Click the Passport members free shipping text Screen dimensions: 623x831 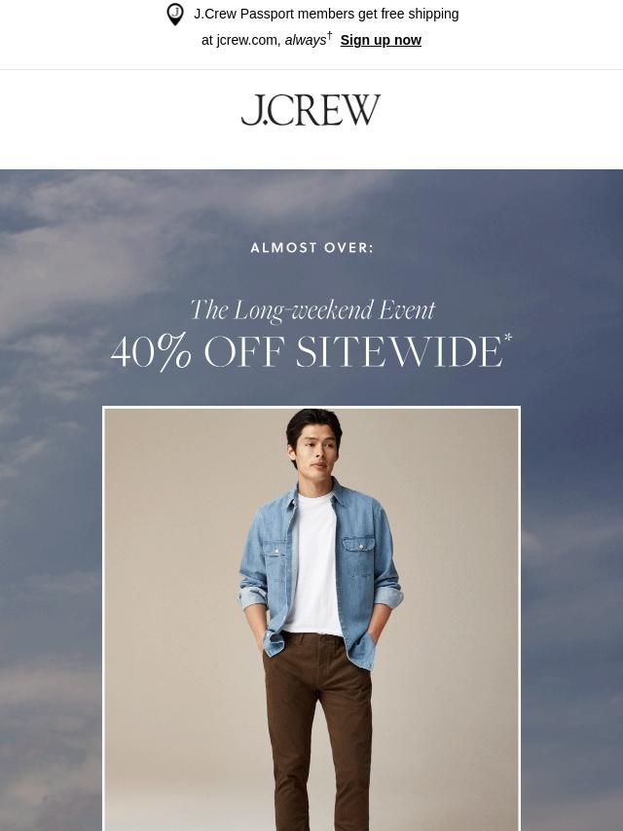pos(326,14)
